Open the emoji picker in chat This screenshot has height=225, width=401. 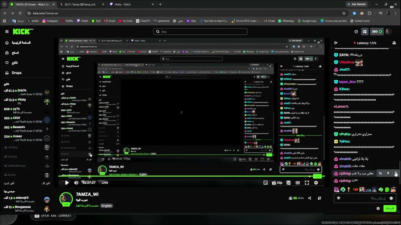click(x=391, y=198)
